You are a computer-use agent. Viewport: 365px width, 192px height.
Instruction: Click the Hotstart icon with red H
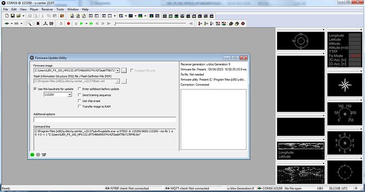pyautogui.click(x=200, y=23)
